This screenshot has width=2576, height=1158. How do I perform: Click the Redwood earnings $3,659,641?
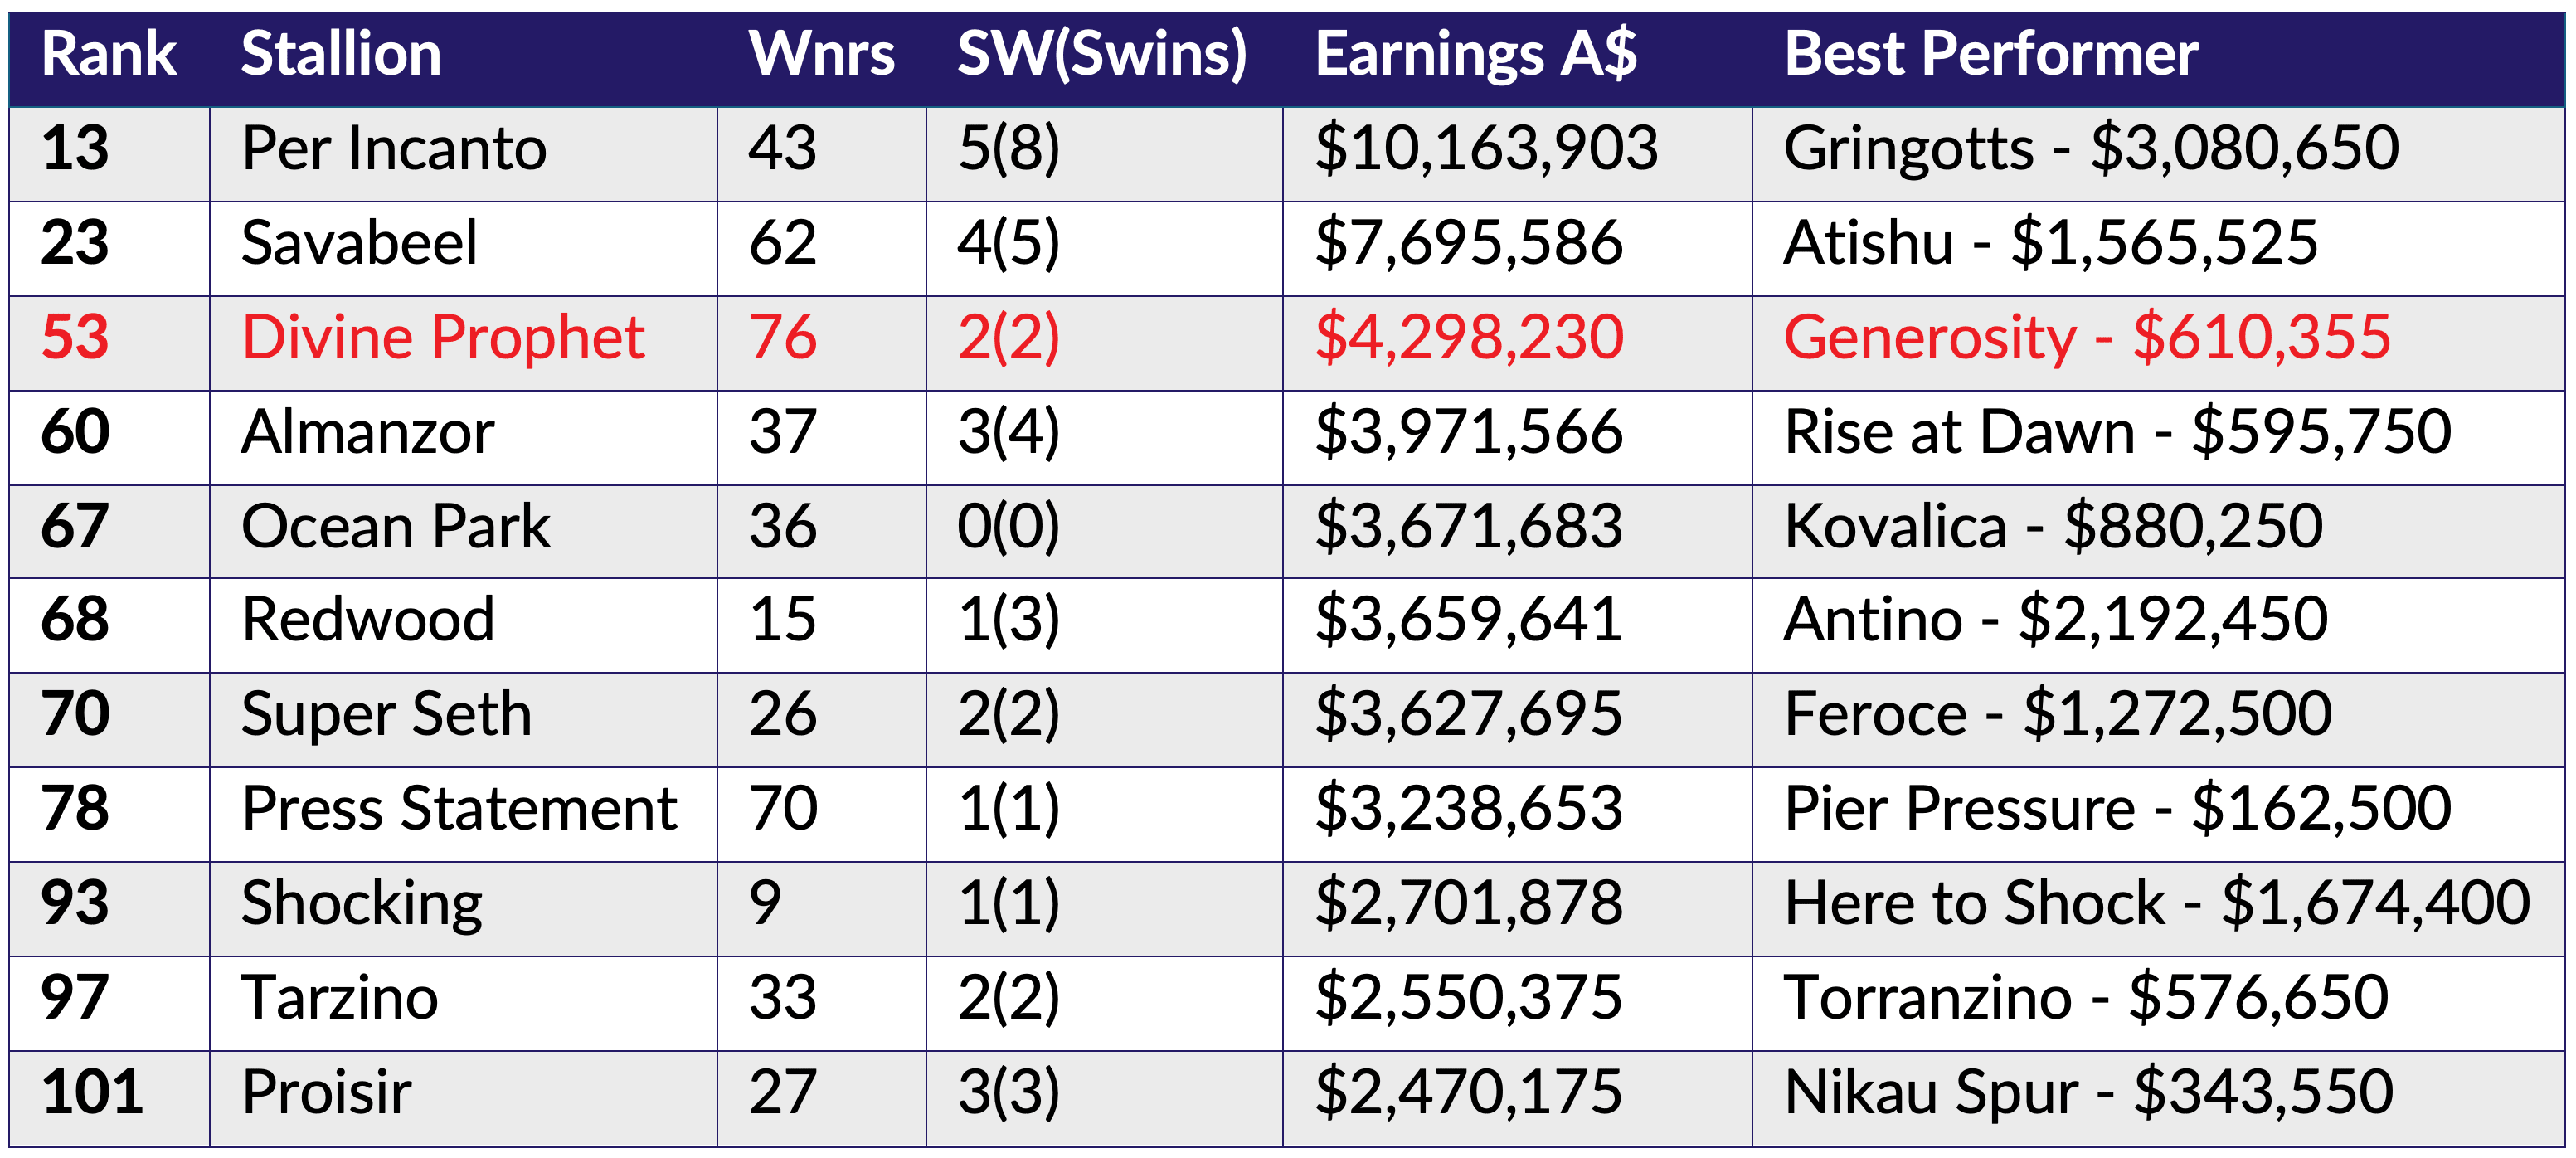(1467, 620)
